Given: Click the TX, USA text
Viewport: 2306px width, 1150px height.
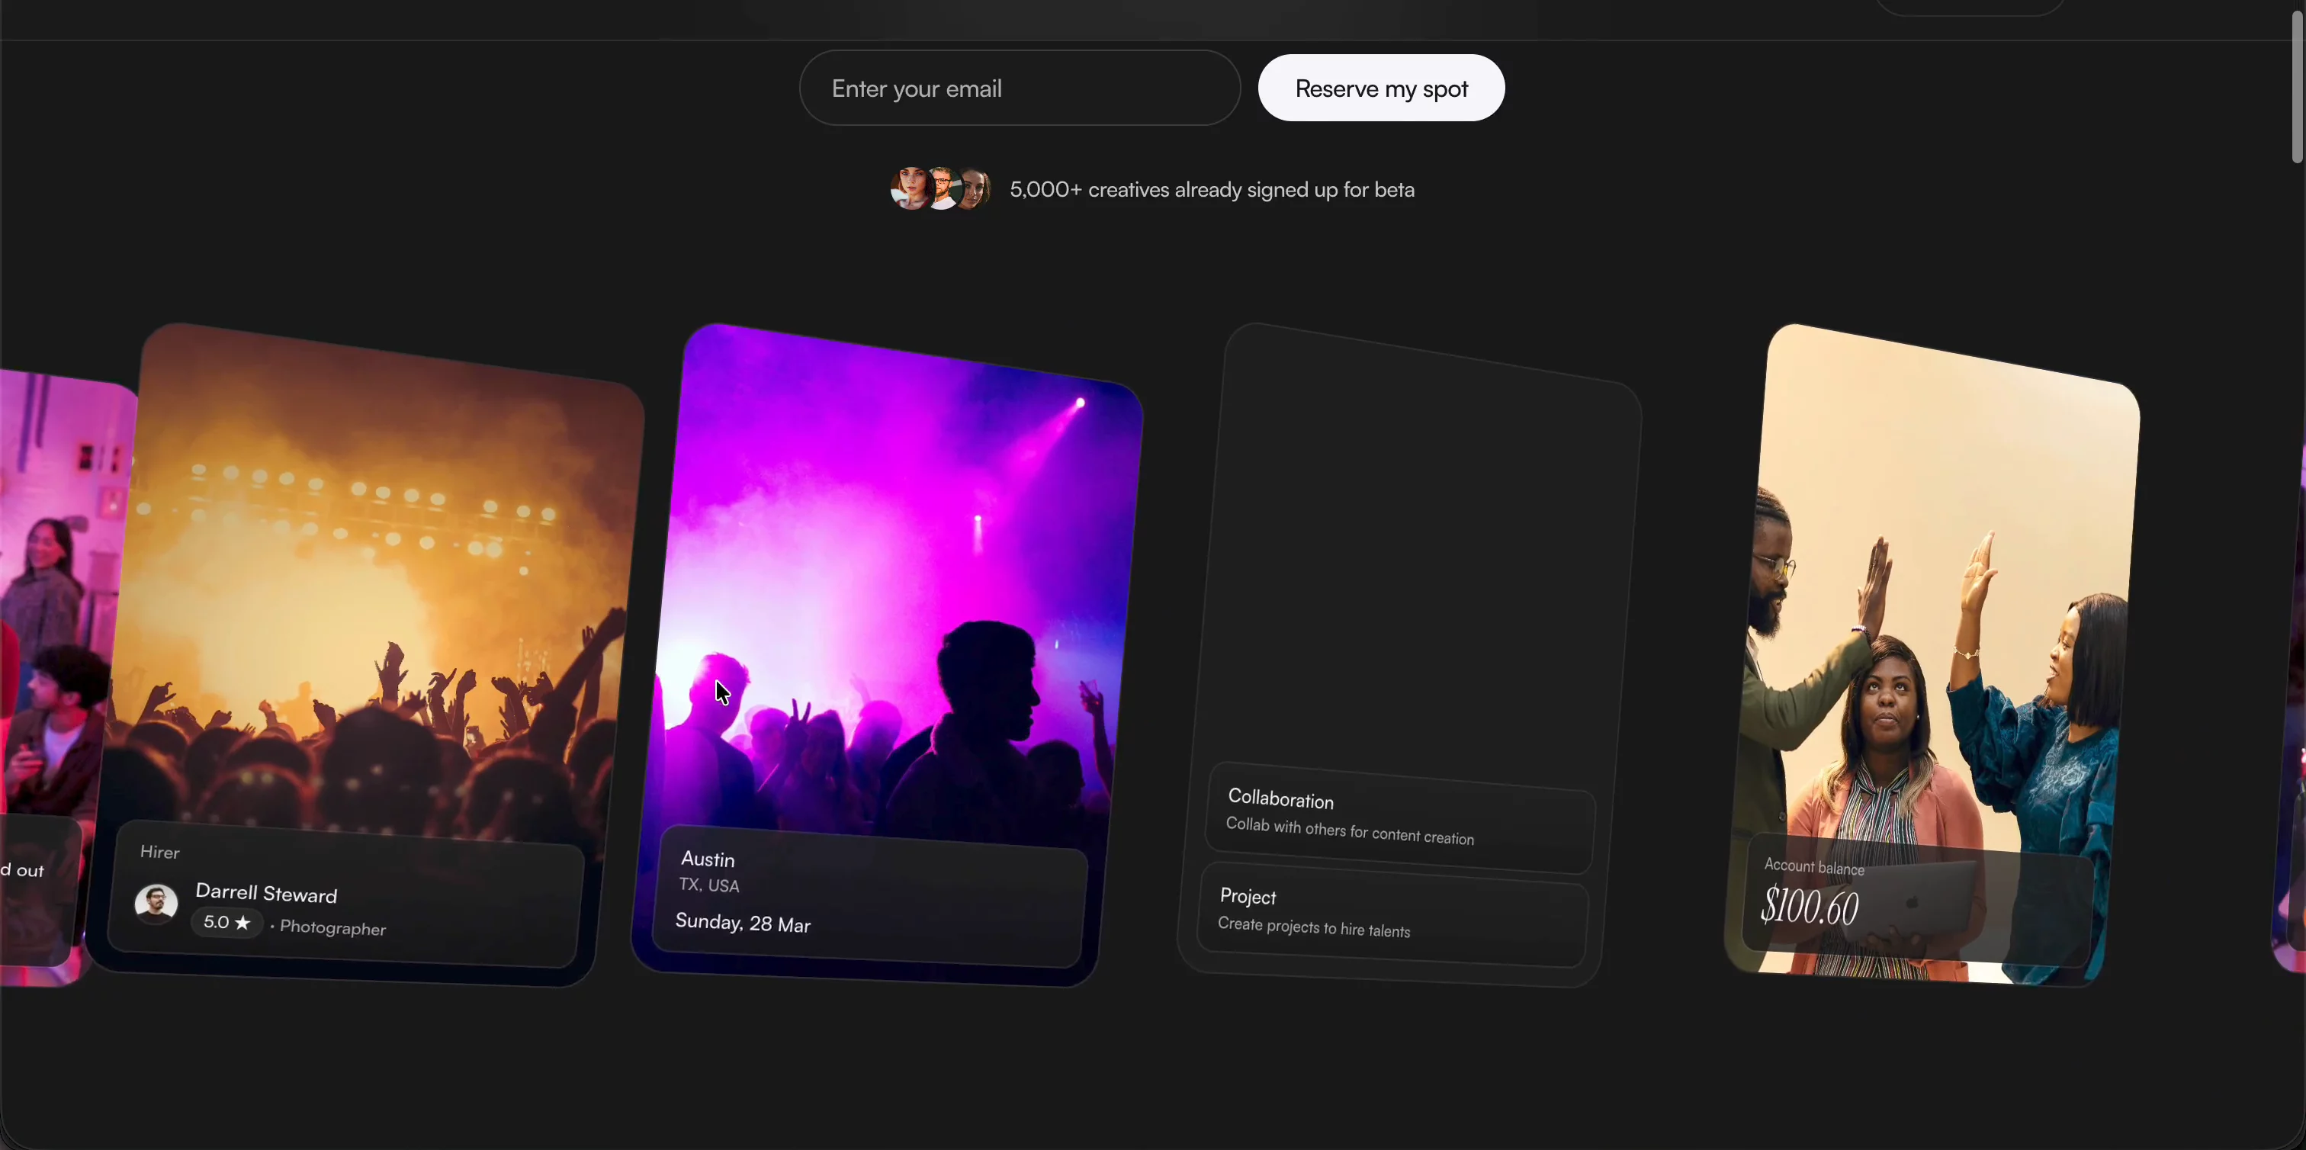Looking at the screenshot, I should [709, 885].
